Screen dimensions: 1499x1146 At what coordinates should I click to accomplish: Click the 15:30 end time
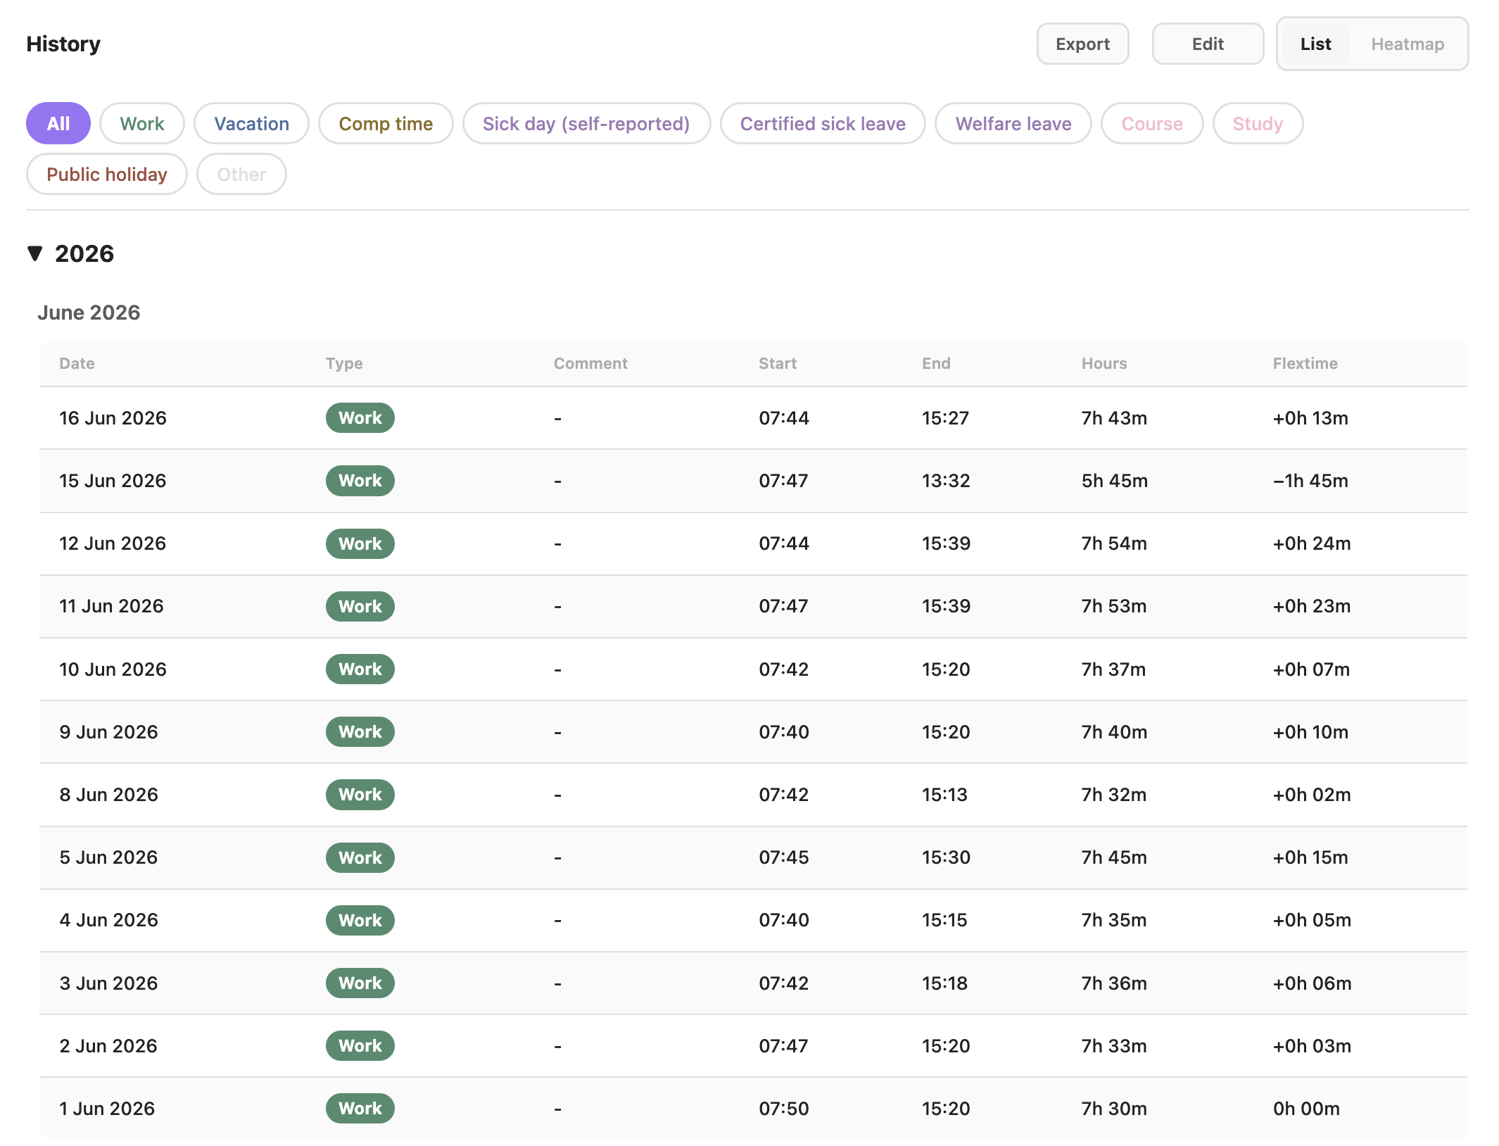pyautogui.click(x=946, y=857)
